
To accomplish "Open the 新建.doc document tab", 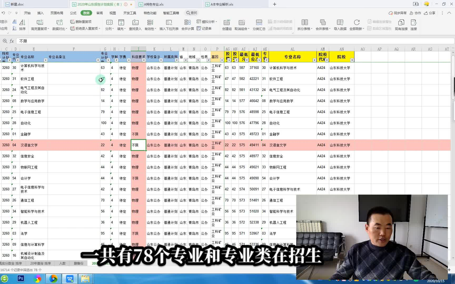I will (x=17, y=4).
